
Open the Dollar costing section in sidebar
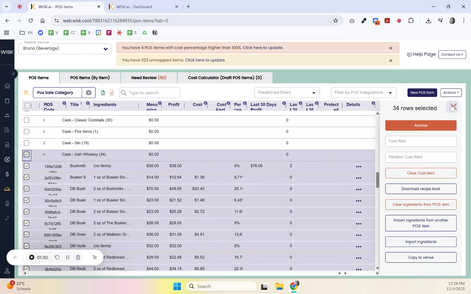[7, 174]
